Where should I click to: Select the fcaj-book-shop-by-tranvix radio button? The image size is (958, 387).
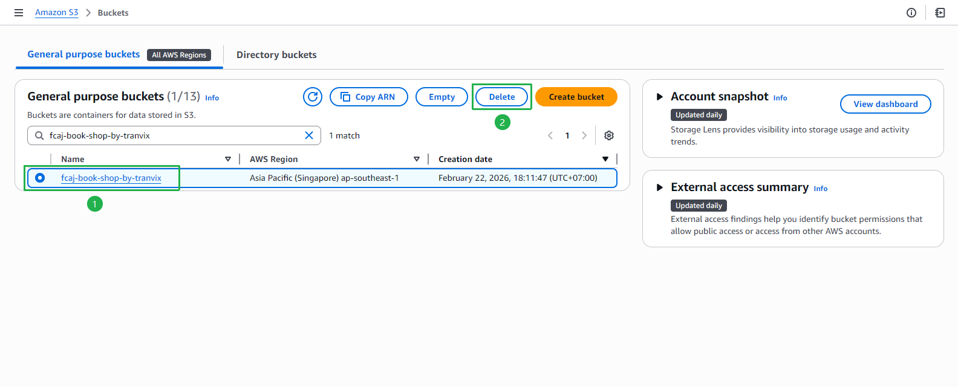click(40, 178)
